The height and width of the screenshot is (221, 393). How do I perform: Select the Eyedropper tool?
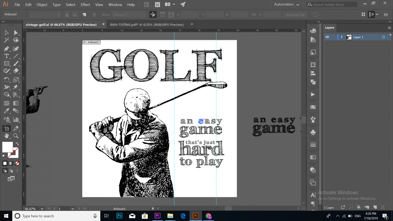click(x=7, y=111)
